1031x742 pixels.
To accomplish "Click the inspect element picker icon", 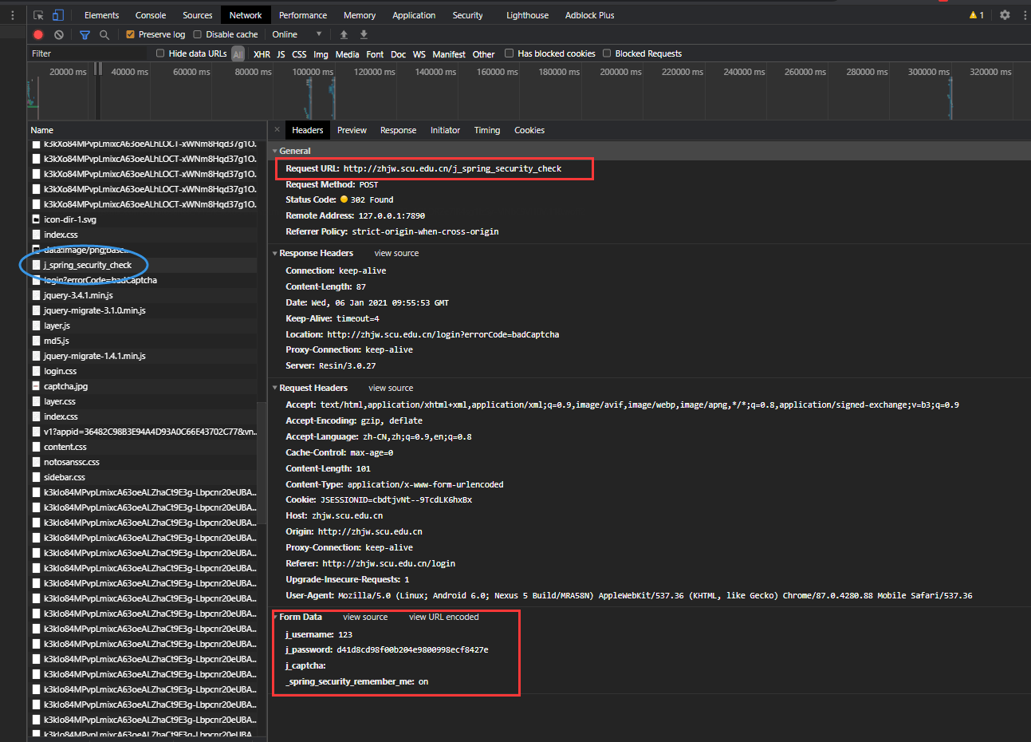I will 38,15.
